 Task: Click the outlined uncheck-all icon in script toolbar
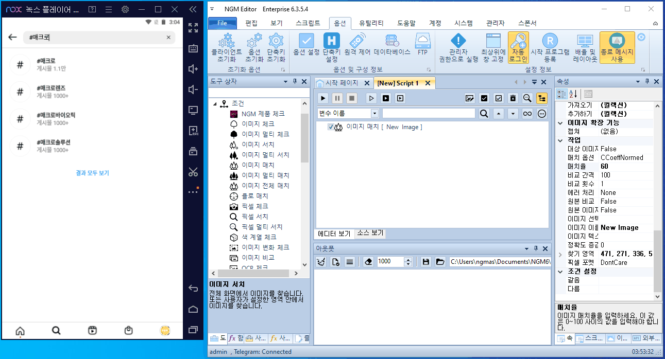[498, 98]
